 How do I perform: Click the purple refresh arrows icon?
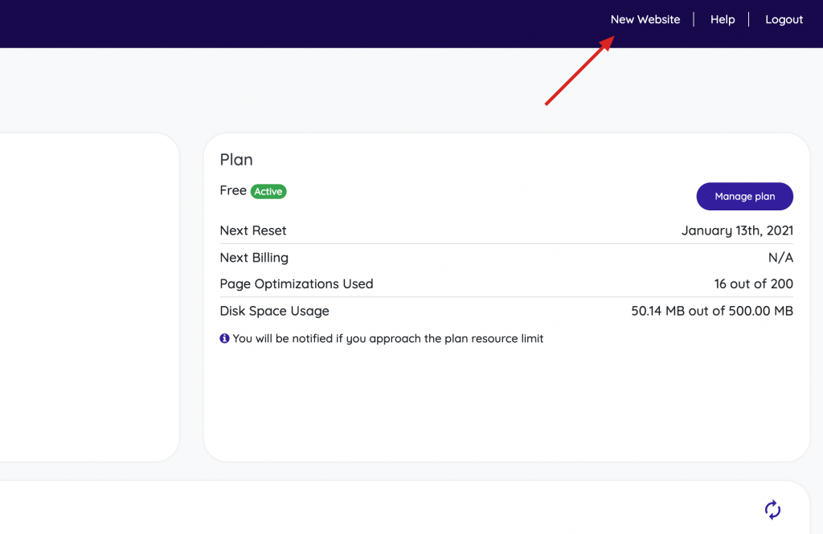coord(772,509)
